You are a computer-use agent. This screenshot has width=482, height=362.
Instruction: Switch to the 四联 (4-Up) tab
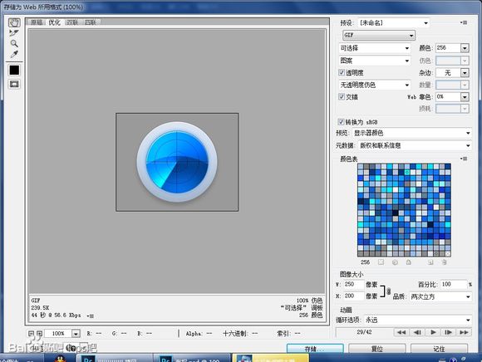91,22
